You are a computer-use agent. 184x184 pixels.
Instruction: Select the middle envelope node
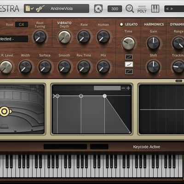[81, 96]
